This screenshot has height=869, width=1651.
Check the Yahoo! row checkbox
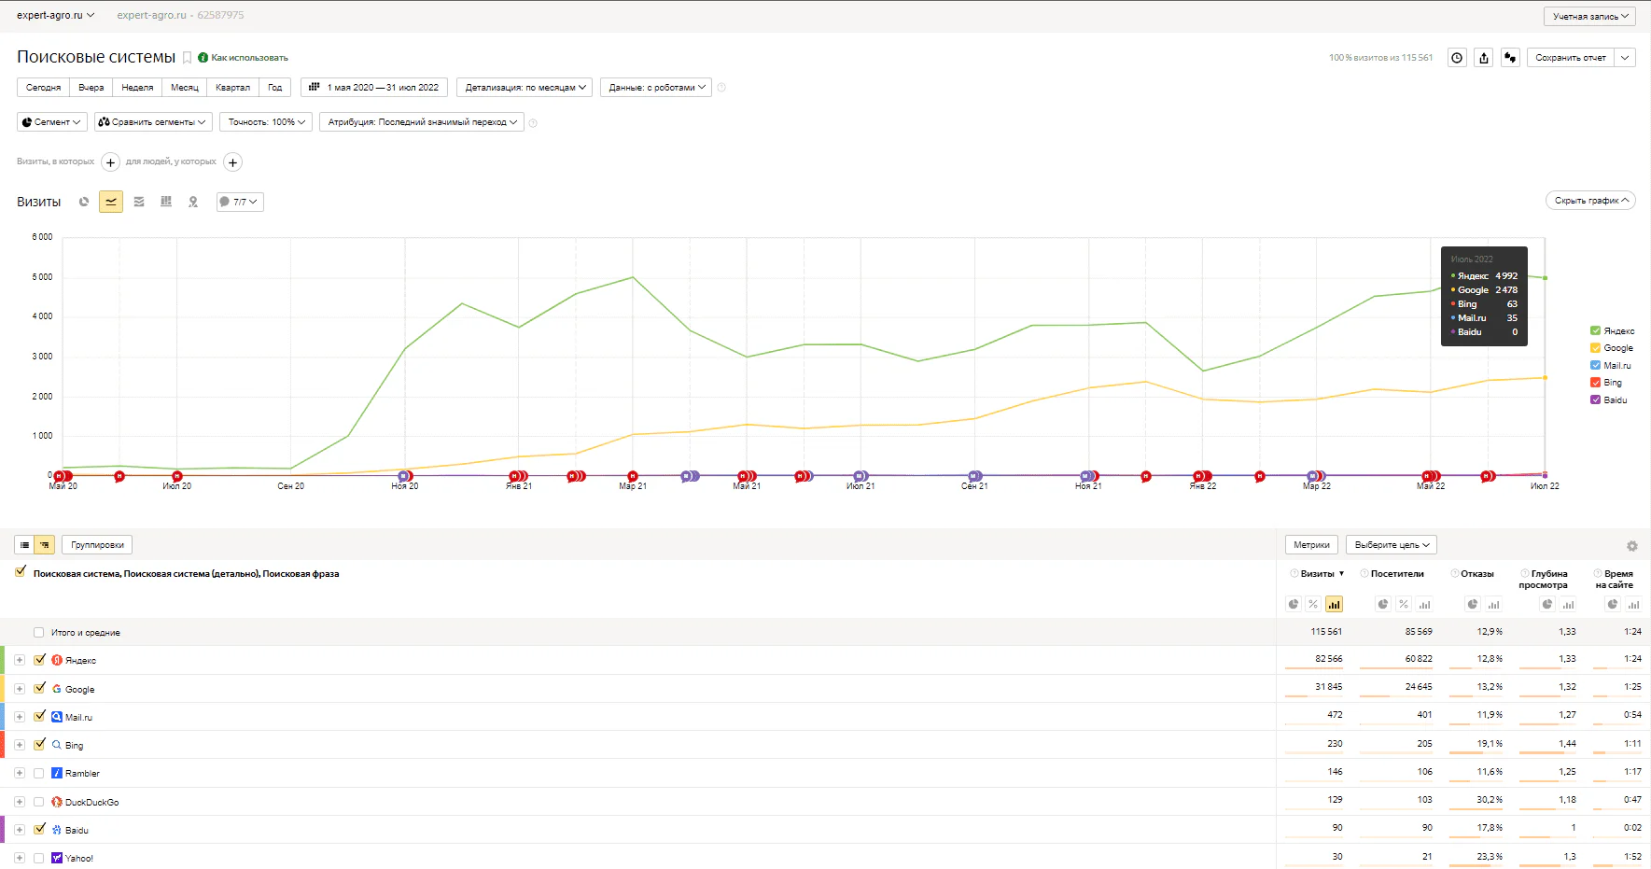(38, 858)
